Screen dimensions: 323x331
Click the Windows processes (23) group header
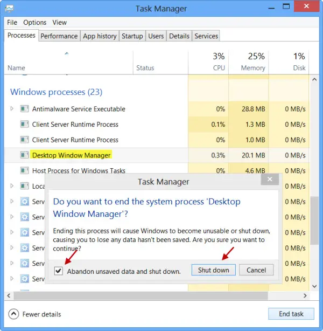(57, 92)
